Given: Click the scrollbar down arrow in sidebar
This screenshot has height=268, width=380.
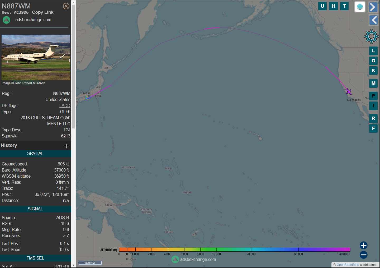Looking at the screenshot, I should coord(74,265).
